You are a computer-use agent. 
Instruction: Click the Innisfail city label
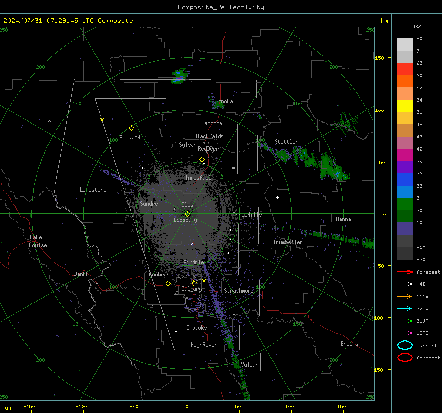click(x=198, y=178)
